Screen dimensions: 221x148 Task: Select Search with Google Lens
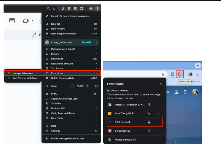point(71,99)
